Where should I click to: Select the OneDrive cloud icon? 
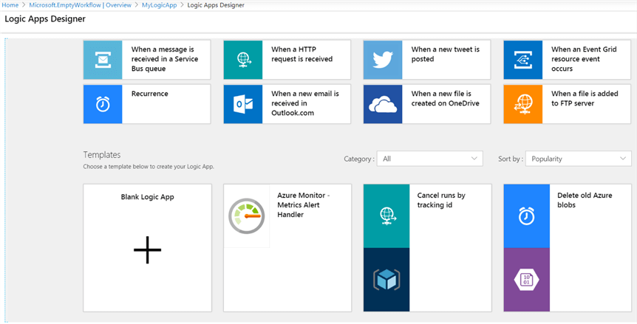click(383, 104)
